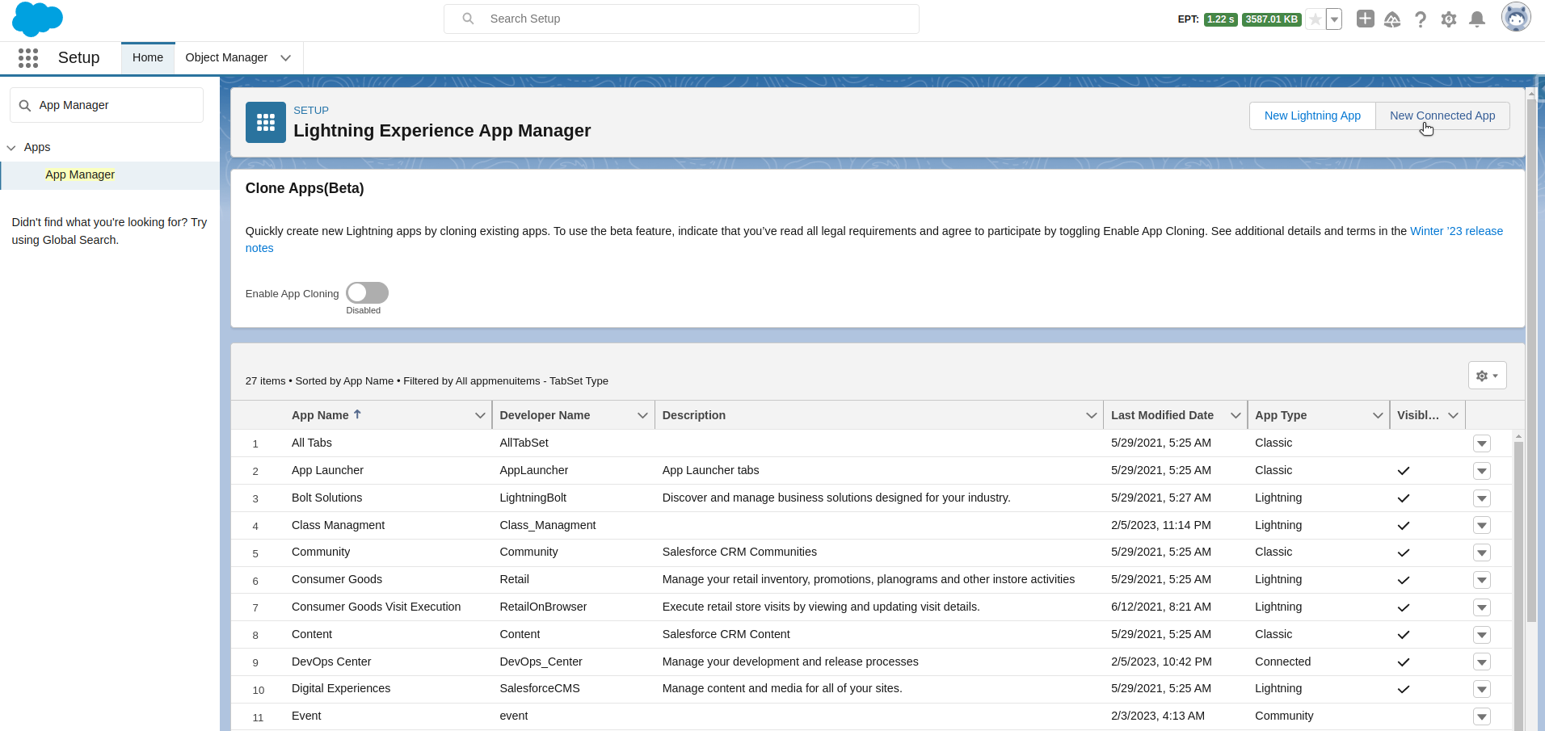Sort by App Name column header
Image resolution: width=1545 pixels, height=731 pixels.
click(x=320, y=415)
